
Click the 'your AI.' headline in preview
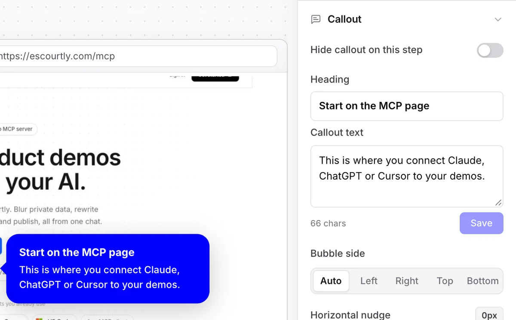coord(46,183)
